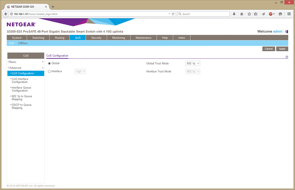Open the Global Trust Mode dropdown
This screenshot has width=295, height=190.
pos(193,64)
